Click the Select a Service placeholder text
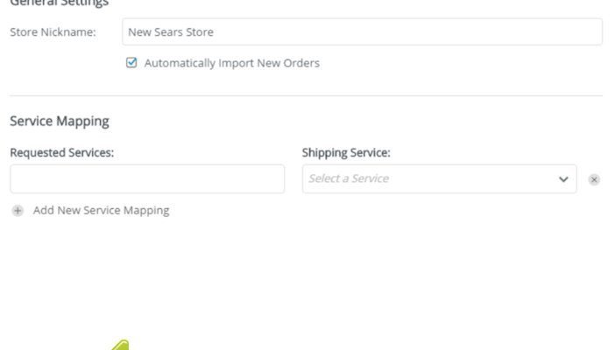 (x=349, y=178)
